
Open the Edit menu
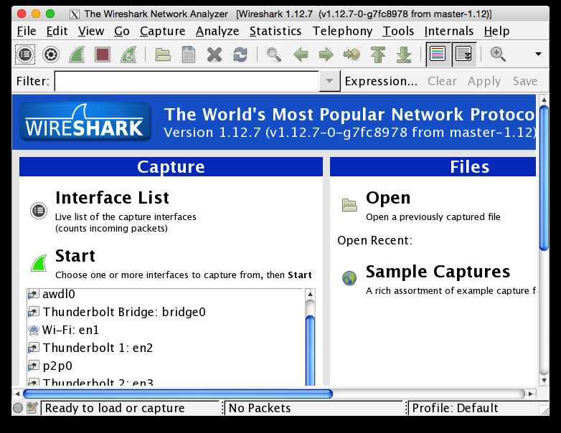(x=57, y=31)
